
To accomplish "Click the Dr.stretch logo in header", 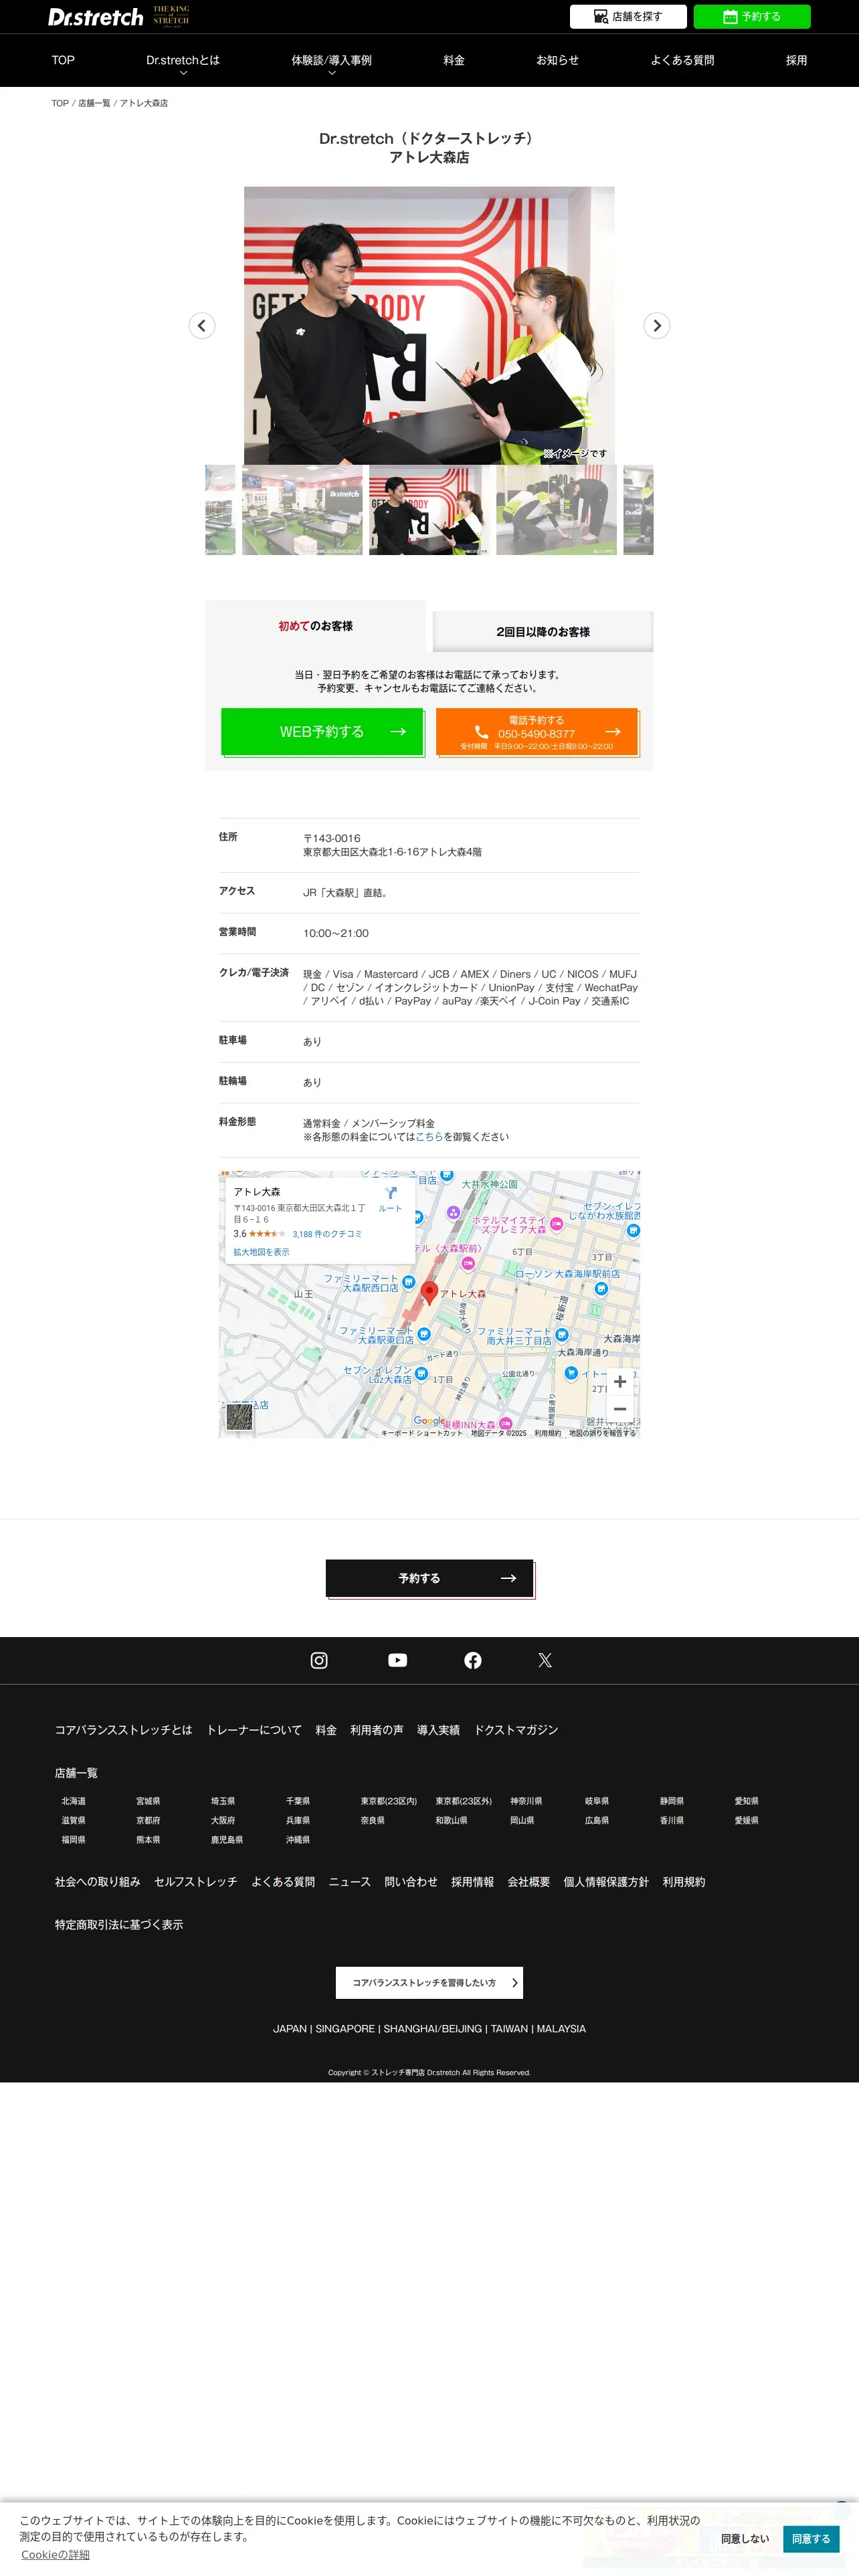I will 96,17.
